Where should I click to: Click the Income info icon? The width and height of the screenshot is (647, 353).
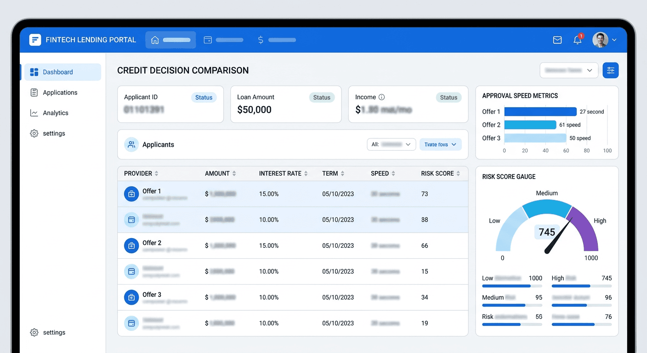pyautogui.click(x=381, y=97)
